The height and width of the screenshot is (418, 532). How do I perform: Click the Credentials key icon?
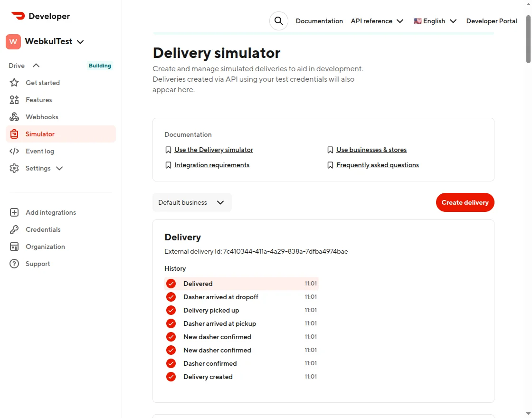pyautogui.click(x=14, y=230)
